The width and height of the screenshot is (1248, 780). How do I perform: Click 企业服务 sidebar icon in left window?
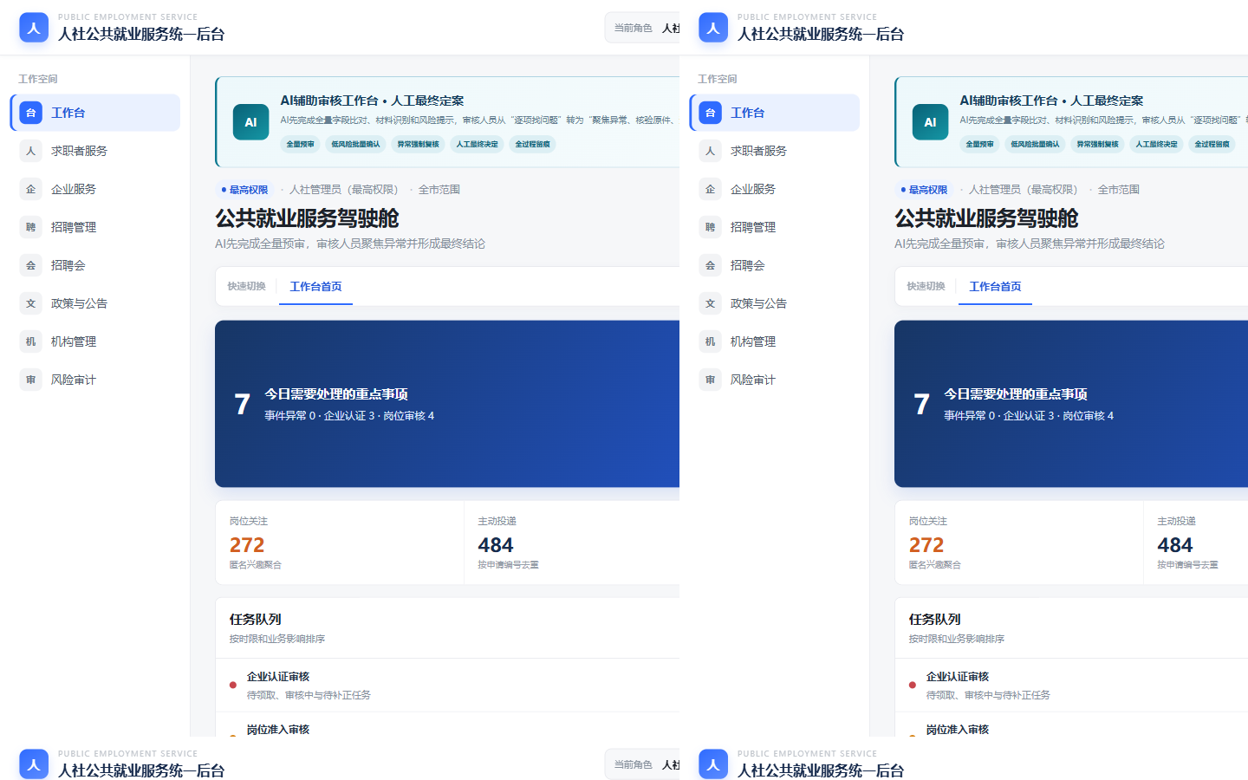click(x=30, y=189)
